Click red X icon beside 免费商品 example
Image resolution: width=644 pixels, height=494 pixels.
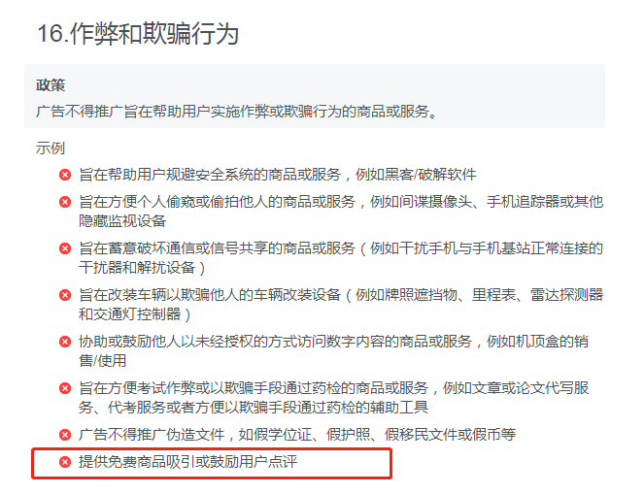tap(65, 462)
